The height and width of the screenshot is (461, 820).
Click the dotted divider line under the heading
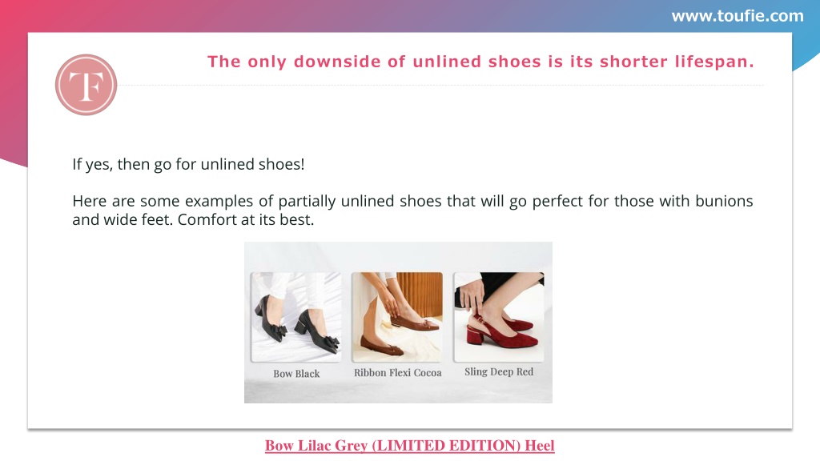pyautogui.click(x=440, y=85)
